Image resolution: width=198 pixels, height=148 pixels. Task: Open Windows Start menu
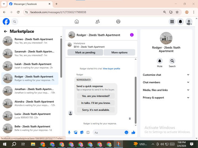pos(4,144)
